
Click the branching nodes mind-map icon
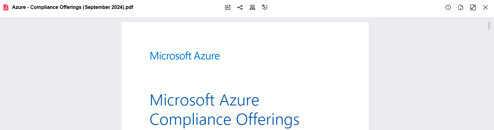240,7
